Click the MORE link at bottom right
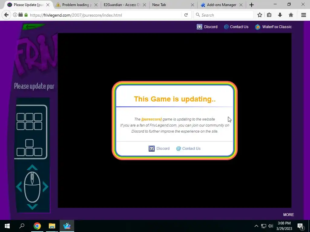The height and width of the screenshot is (232, 310). pos(289,215)
